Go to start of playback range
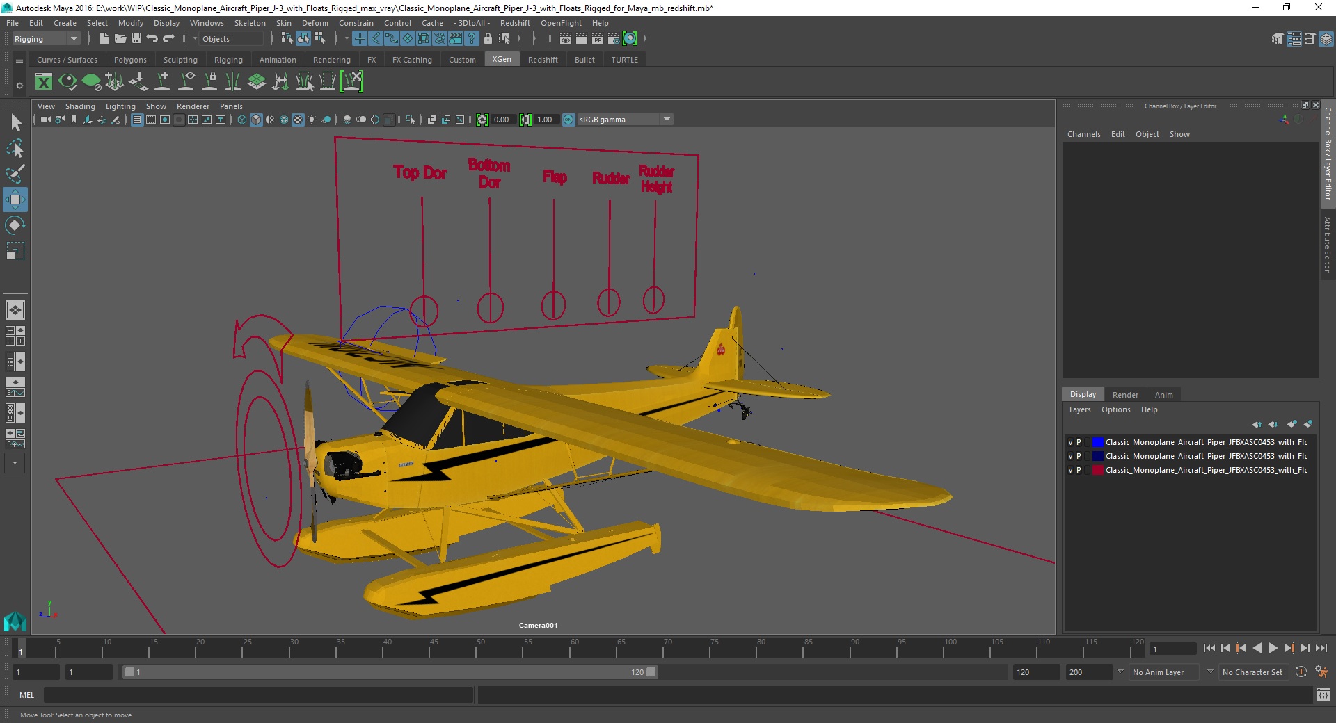Image resolution: width=1336 pixels, height=723 pixels. point(1209,648)
